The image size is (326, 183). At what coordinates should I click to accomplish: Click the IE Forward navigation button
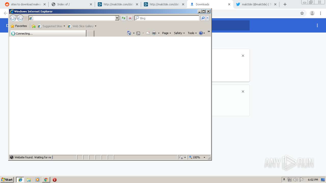(20, 18)
